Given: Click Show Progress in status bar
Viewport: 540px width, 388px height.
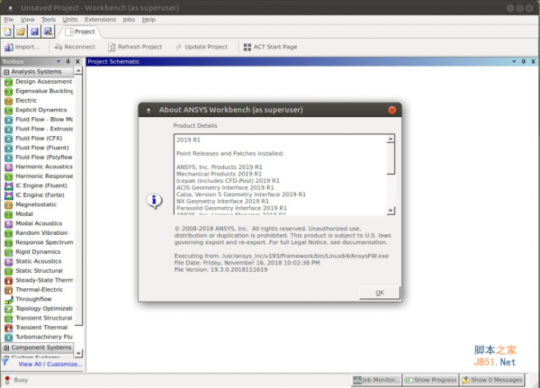Looking at the screenshot, I should click(431, 380).
